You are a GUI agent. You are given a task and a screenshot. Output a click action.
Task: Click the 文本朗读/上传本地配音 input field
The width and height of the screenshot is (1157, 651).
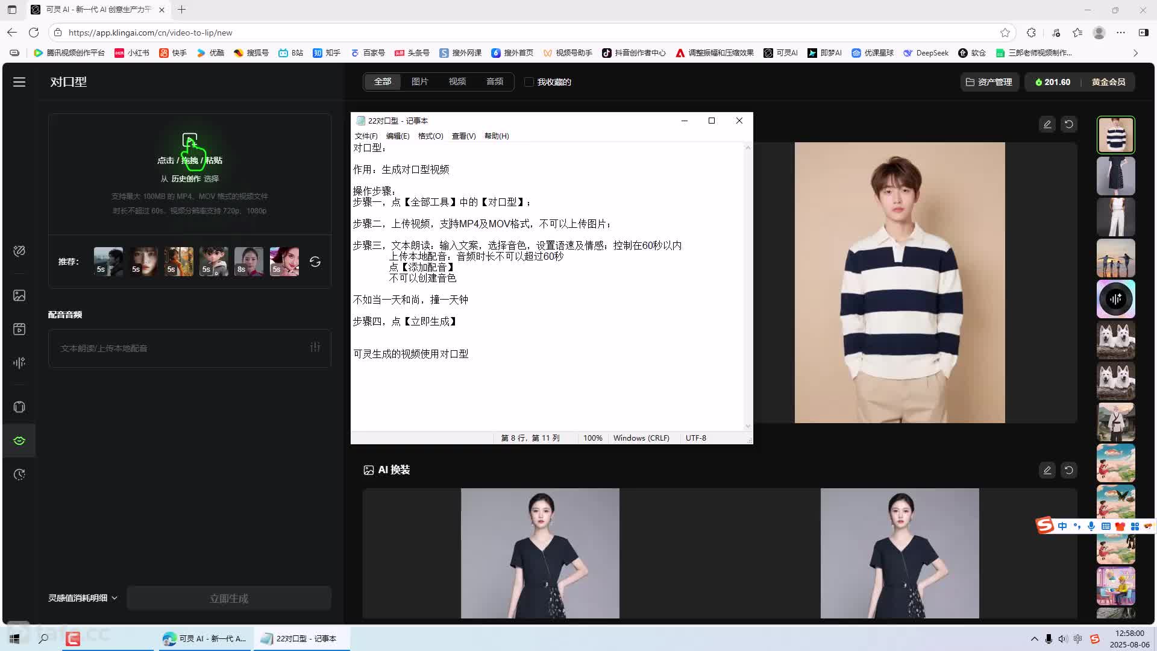(181, 348)
